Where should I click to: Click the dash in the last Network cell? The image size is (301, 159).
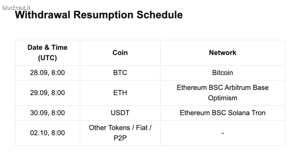click(223, 133)
